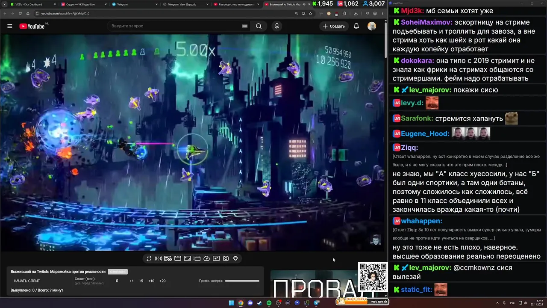The height and width of the screenshot is (308, 547).
Task: Open the speedometer playback speed icon
Action: [x=207, y=258]
